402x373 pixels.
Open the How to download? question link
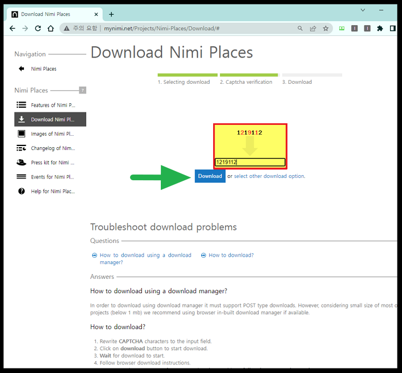coord(231,255)
